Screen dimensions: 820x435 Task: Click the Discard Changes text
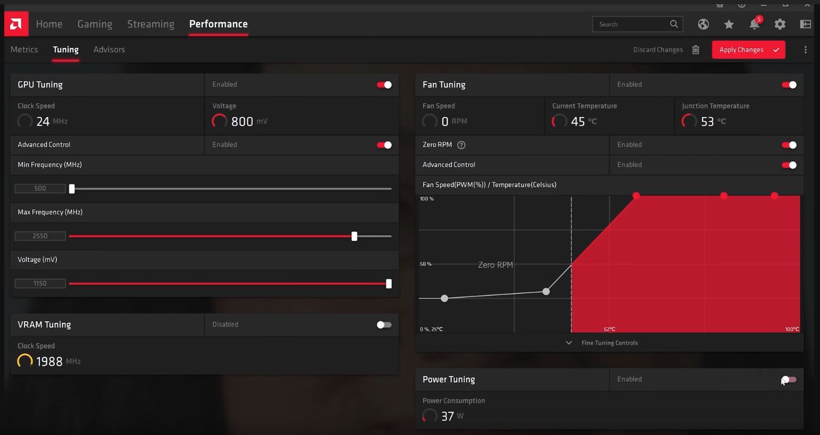[x=658, y=50]
